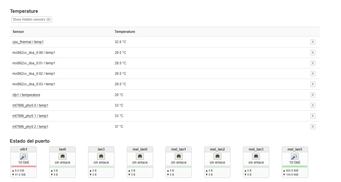Click the mxl_lan0 port icon
Image resolution: width=341 pixels, height=182 pixels.
[x=140, y=156]
